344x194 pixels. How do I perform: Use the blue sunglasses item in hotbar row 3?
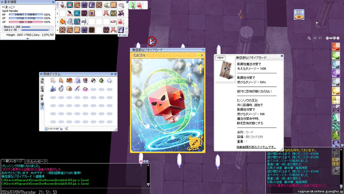click(x=84, y=22)
